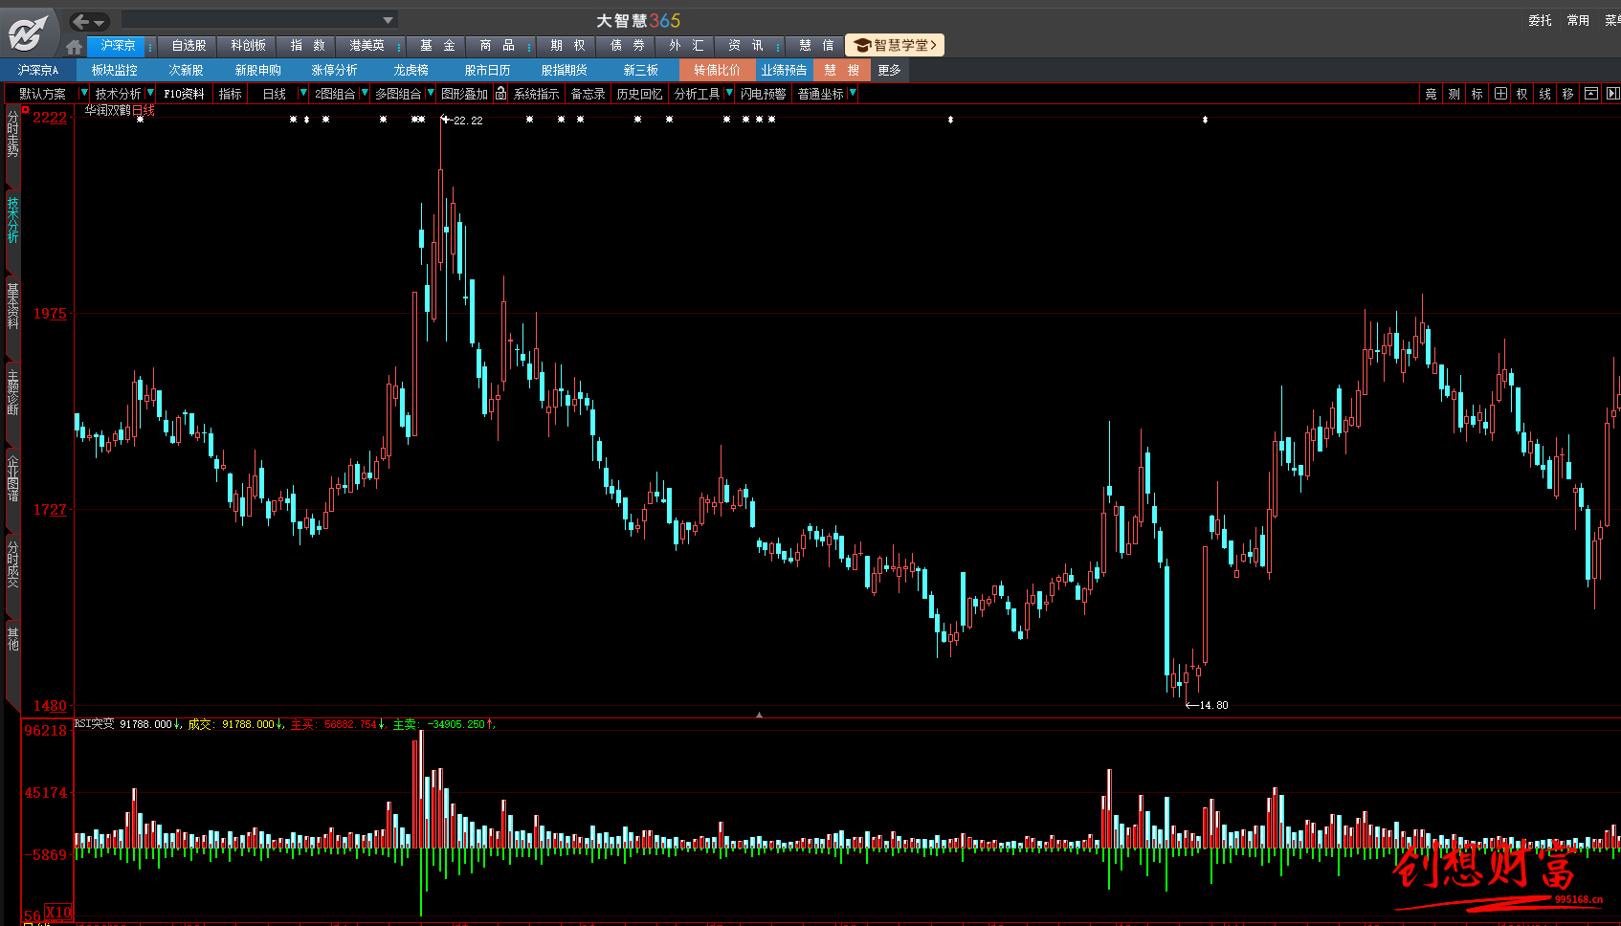Open 龙虎榜 in the sub menu
This screenshot has width=1621, height=926.
[x=411, y=70]
